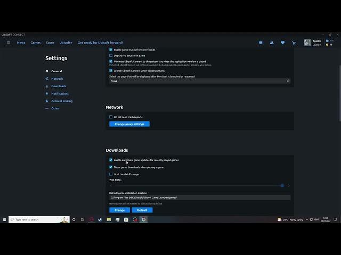341x255 pixels.
Task: Click the bandwidth limit slider handle
Action: pos(282,185)
